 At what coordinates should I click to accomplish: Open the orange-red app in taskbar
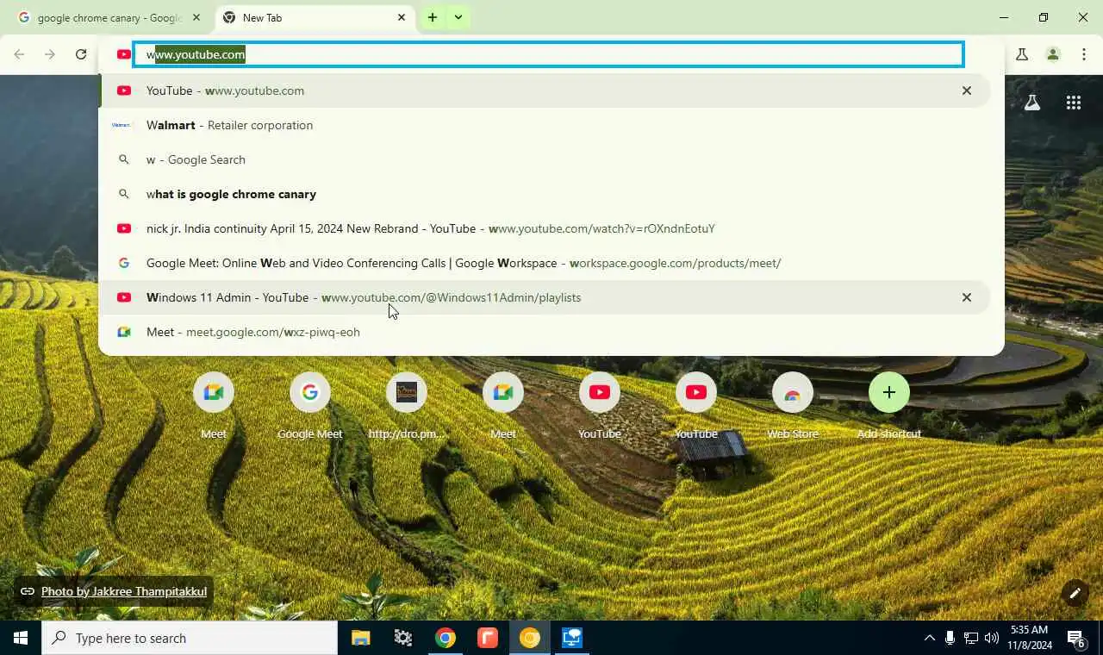pos(487,638)
